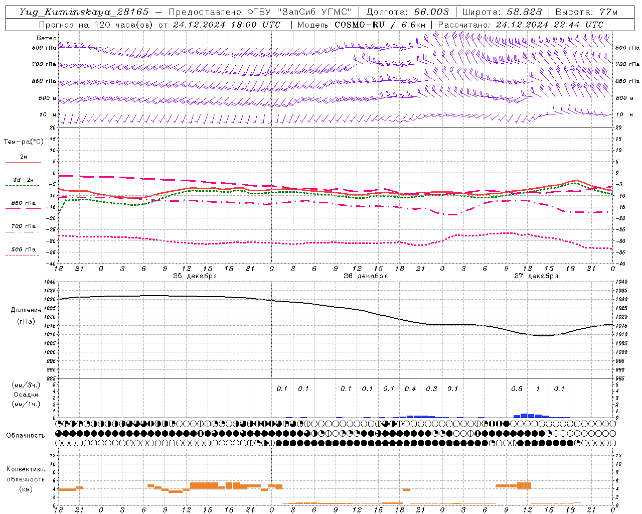This screenshot has height=514, width=642.
Task: Click the Конвективн. convective cloud label
Action: 26,469
